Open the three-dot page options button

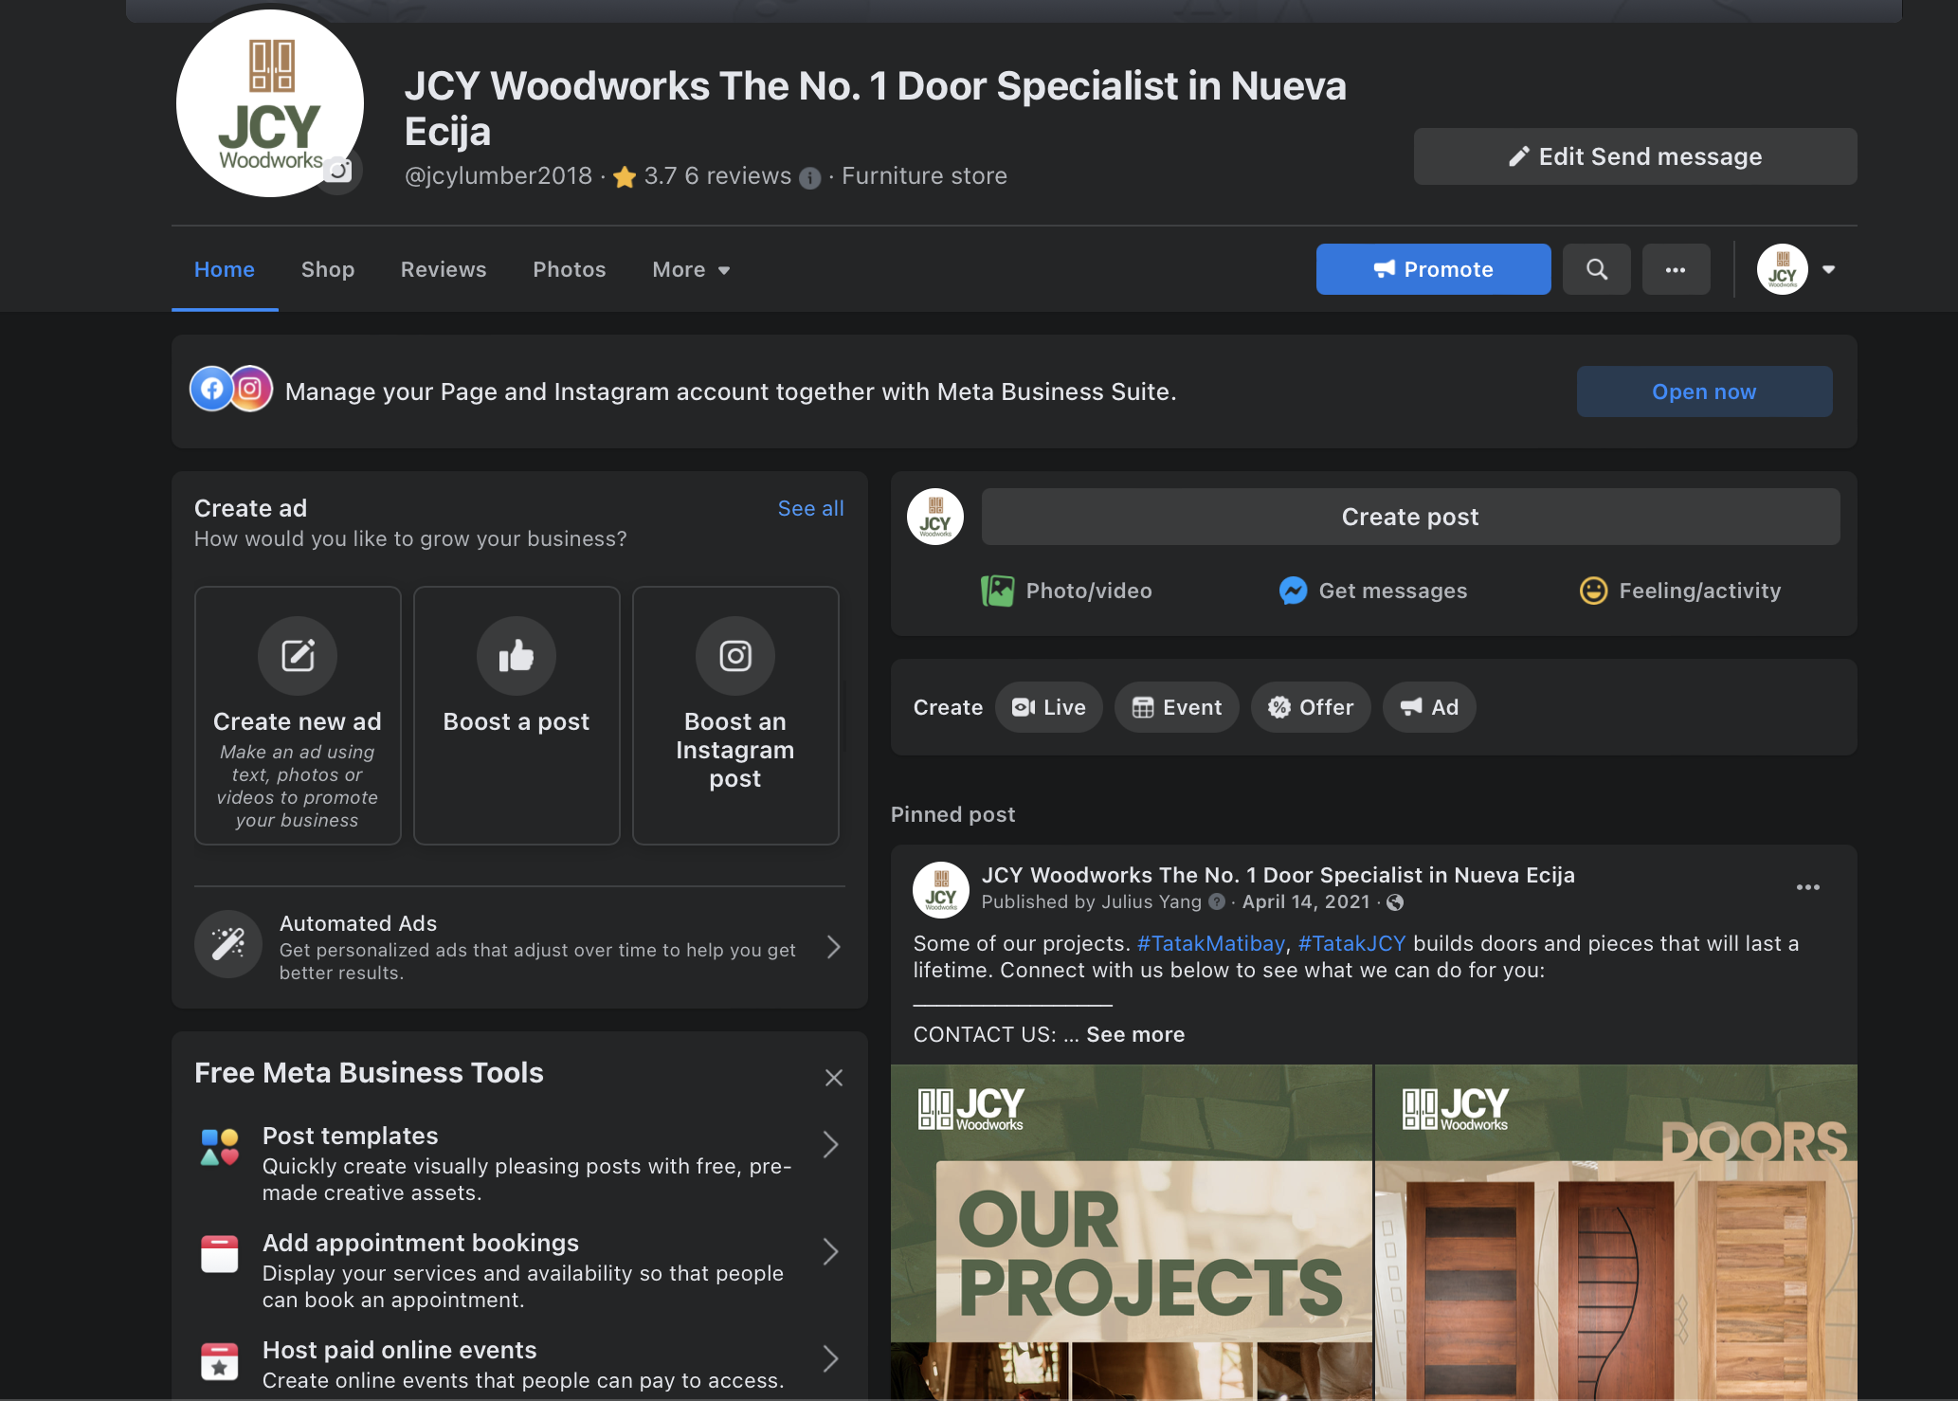pos(1676,269)
